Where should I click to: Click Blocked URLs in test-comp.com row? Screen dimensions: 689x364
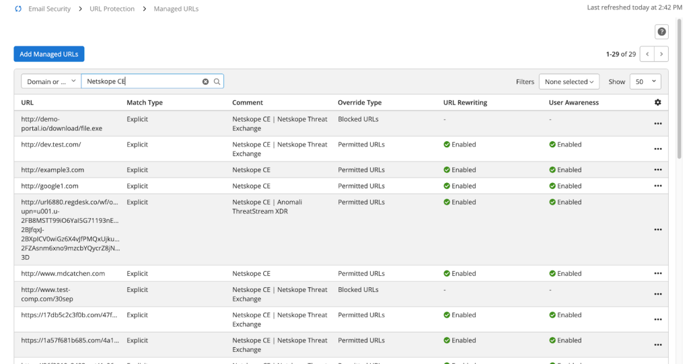[x=358, y=290]
